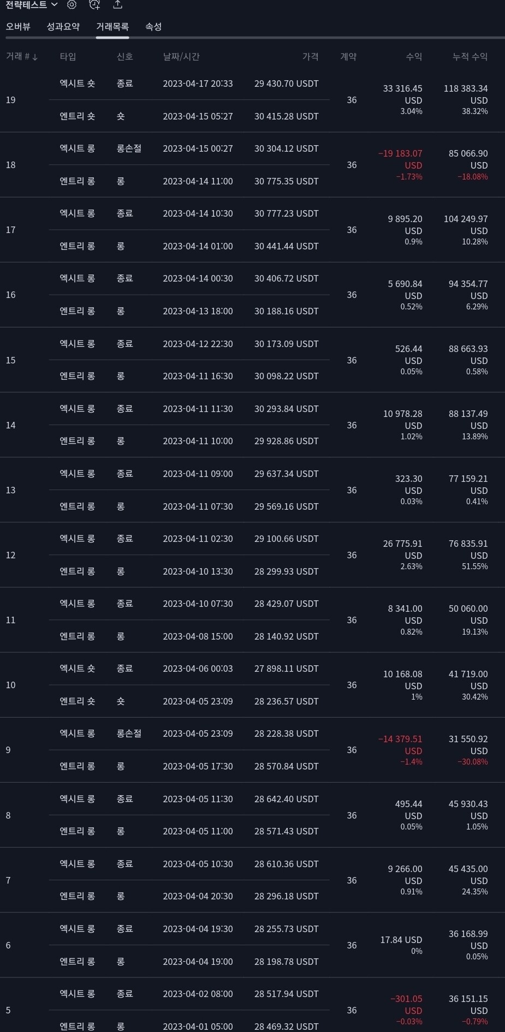Click the add alert clock icon

[94, 5]
